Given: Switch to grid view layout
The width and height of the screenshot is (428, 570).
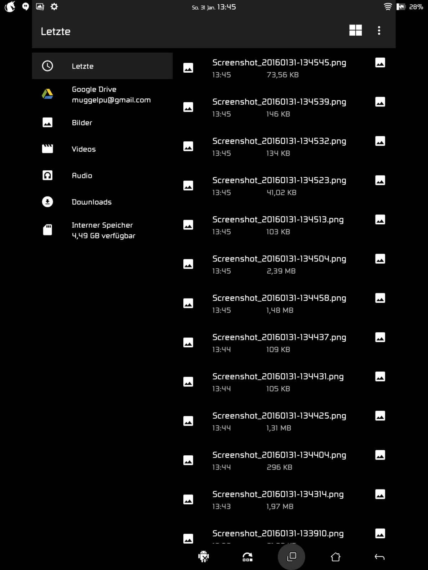Looking at the screenshot, I should 355,30.
